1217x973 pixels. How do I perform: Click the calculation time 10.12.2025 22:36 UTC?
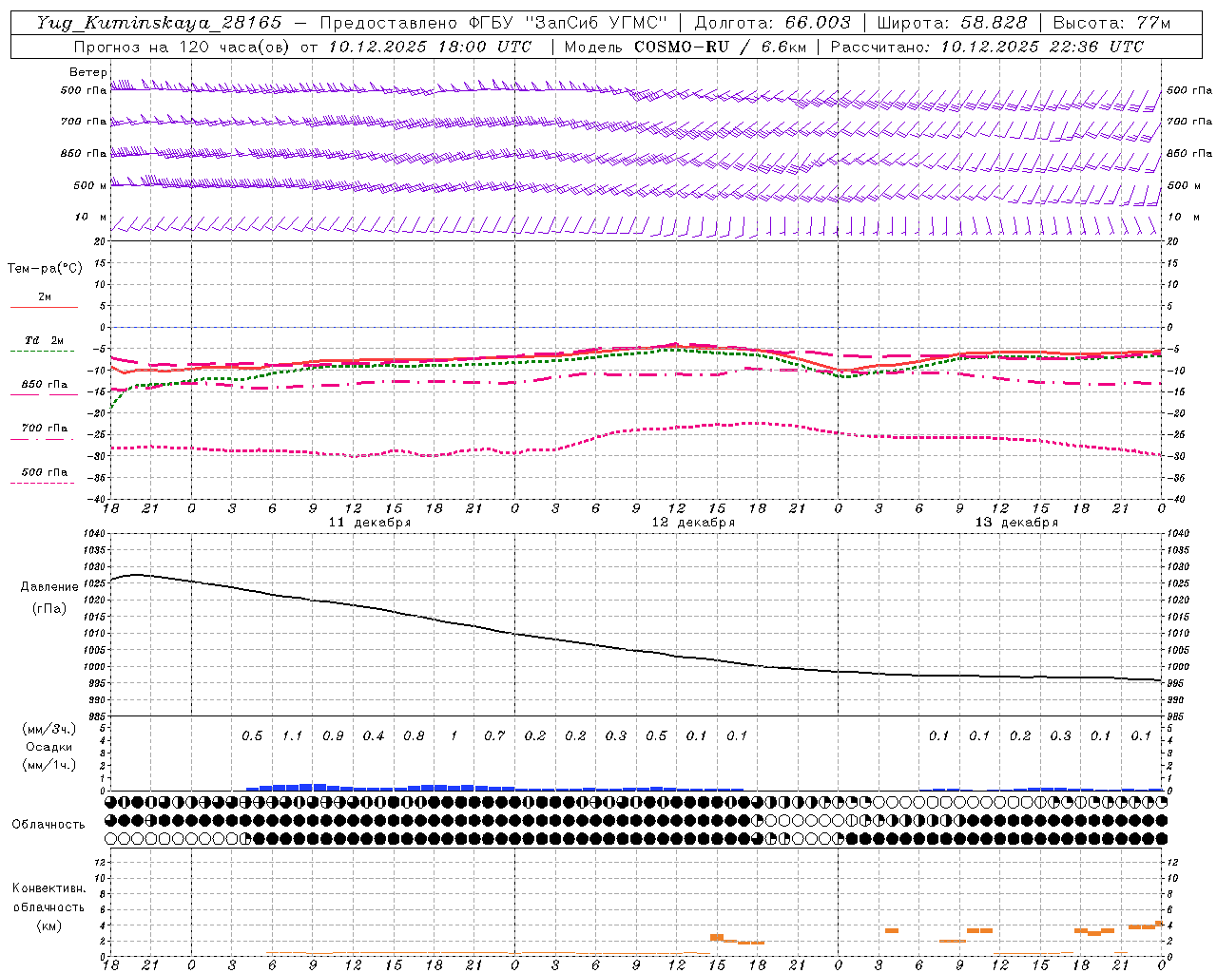(x=1042, y=47)
